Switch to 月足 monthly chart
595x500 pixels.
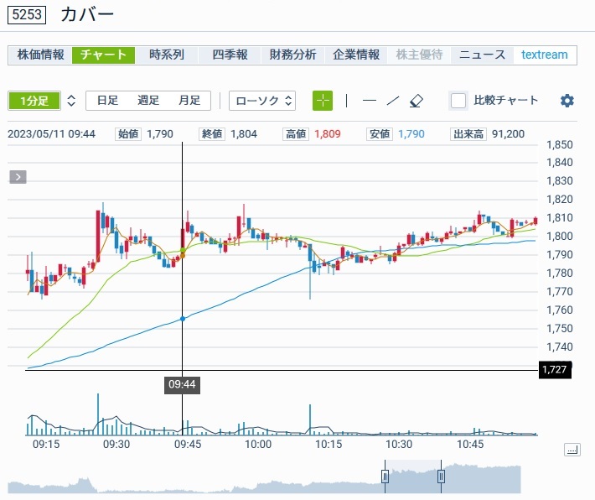tap(189, 101)
